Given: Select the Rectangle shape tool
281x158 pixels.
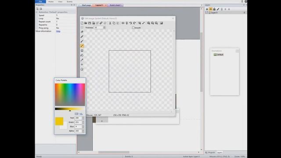Looking at the screenshot, I should click(82, 50).
